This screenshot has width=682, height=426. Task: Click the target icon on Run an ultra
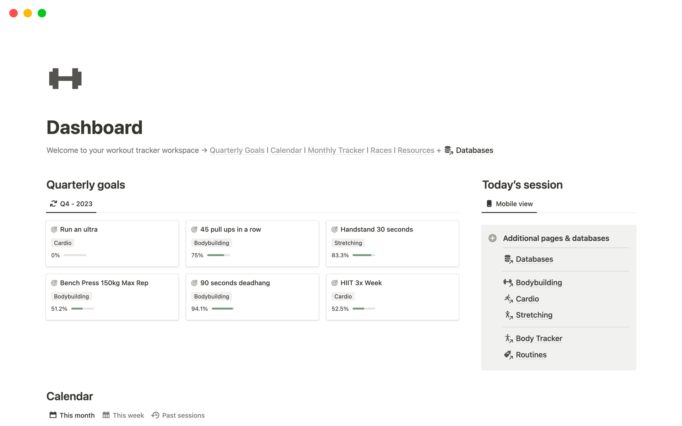(x=54, y=230)
